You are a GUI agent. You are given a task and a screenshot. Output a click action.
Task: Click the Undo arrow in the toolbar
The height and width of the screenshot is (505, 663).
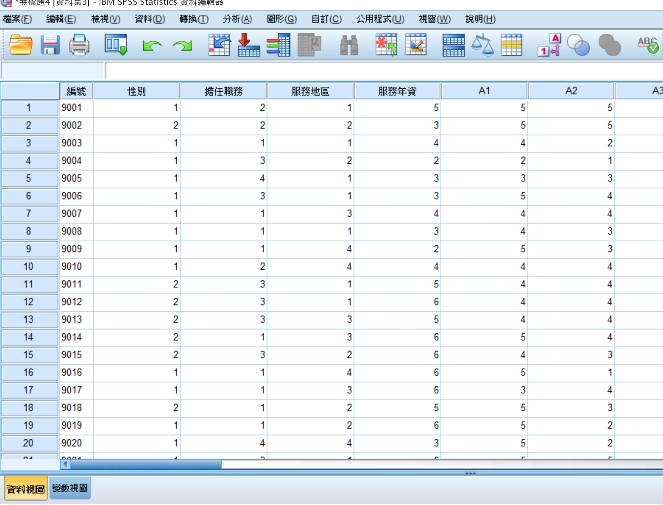pyautogui.click(x=152, y=46)
